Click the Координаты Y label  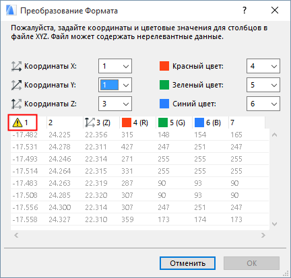point(50,85)
